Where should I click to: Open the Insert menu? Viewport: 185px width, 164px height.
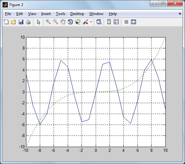click(46, 14)
